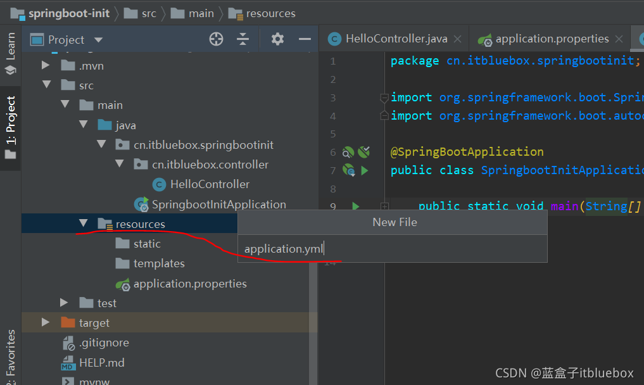The image size is (644, 385).
Task: Click the Spring class gutter icon on line 7
Action: pos(349,170)
